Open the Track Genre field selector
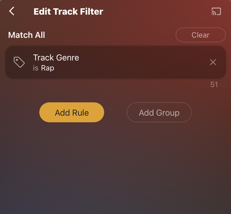The image size is (231, 214). pos(56,57)
